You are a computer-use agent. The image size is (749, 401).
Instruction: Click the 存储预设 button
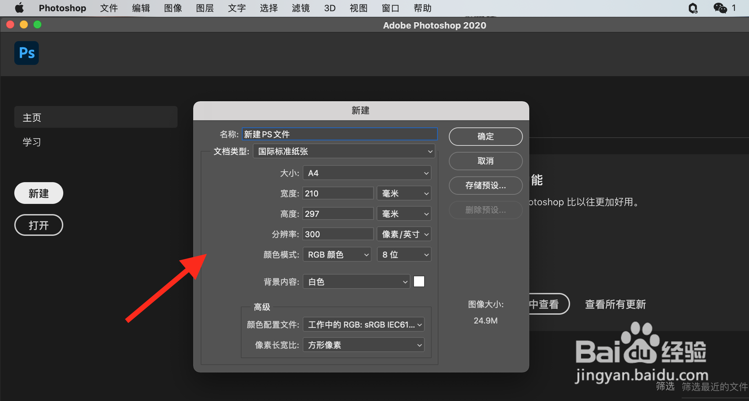click(485, 186)
